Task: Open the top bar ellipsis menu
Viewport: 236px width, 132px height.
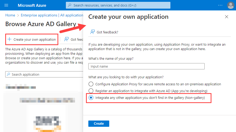Action: 220,5
